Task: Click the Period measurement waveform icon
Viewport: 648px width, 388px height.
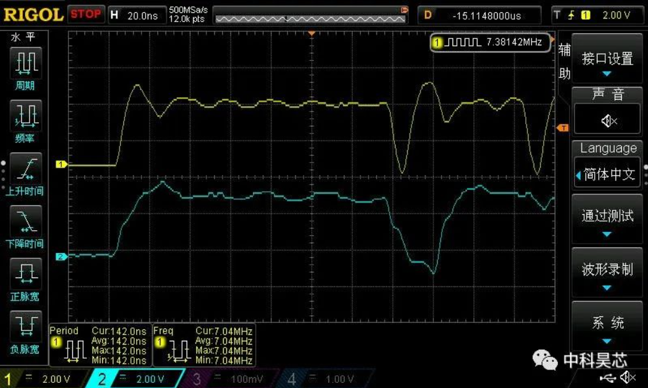Action: (75, 352)
